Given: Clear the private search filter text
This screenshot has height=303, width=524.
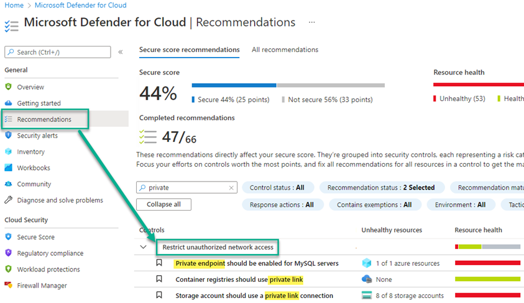Looking at the screenshot, I should (232, 188).
